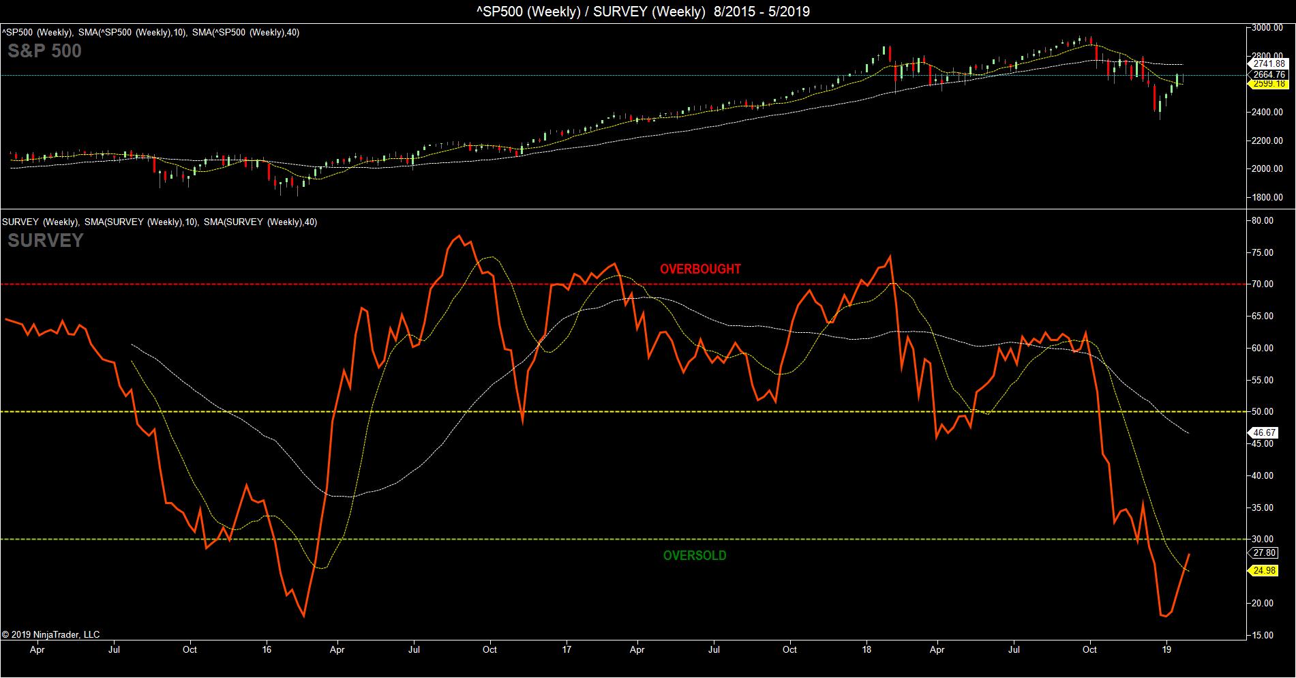Click the green OVERSOLD label
1296x678 pixels.
[x=695, y=555]
